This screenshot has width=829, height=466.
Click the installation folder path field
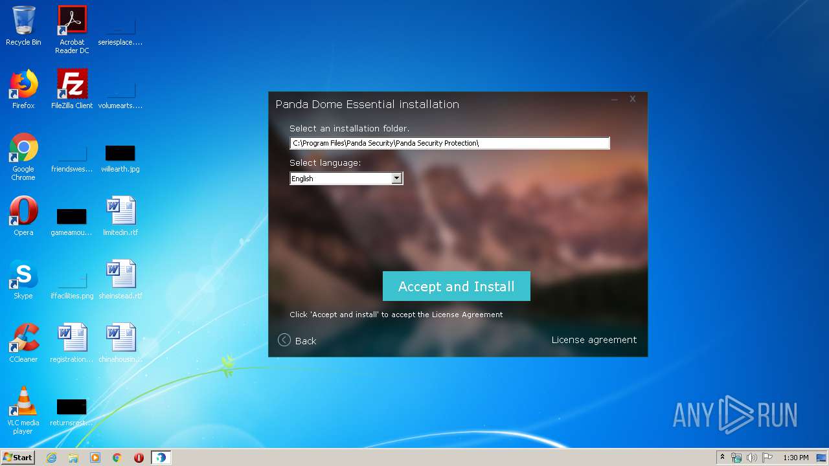pyautogui.click(x=449, y=143)
